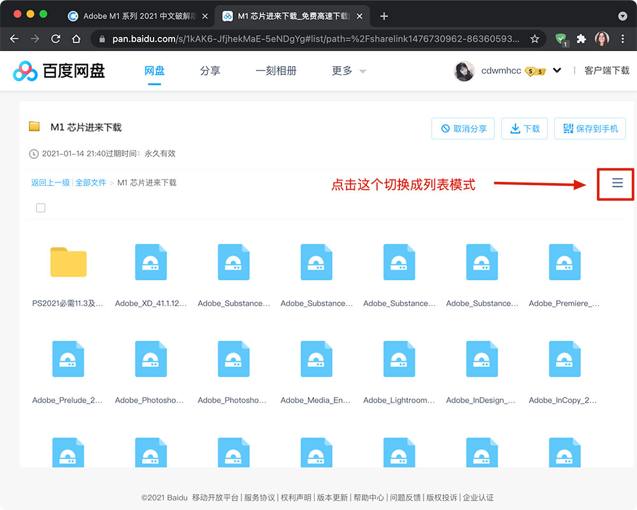Viewport: 637px width, 510px height.
Task: Expand the user account dropdown arrow
Action: (x=557, y=70)
